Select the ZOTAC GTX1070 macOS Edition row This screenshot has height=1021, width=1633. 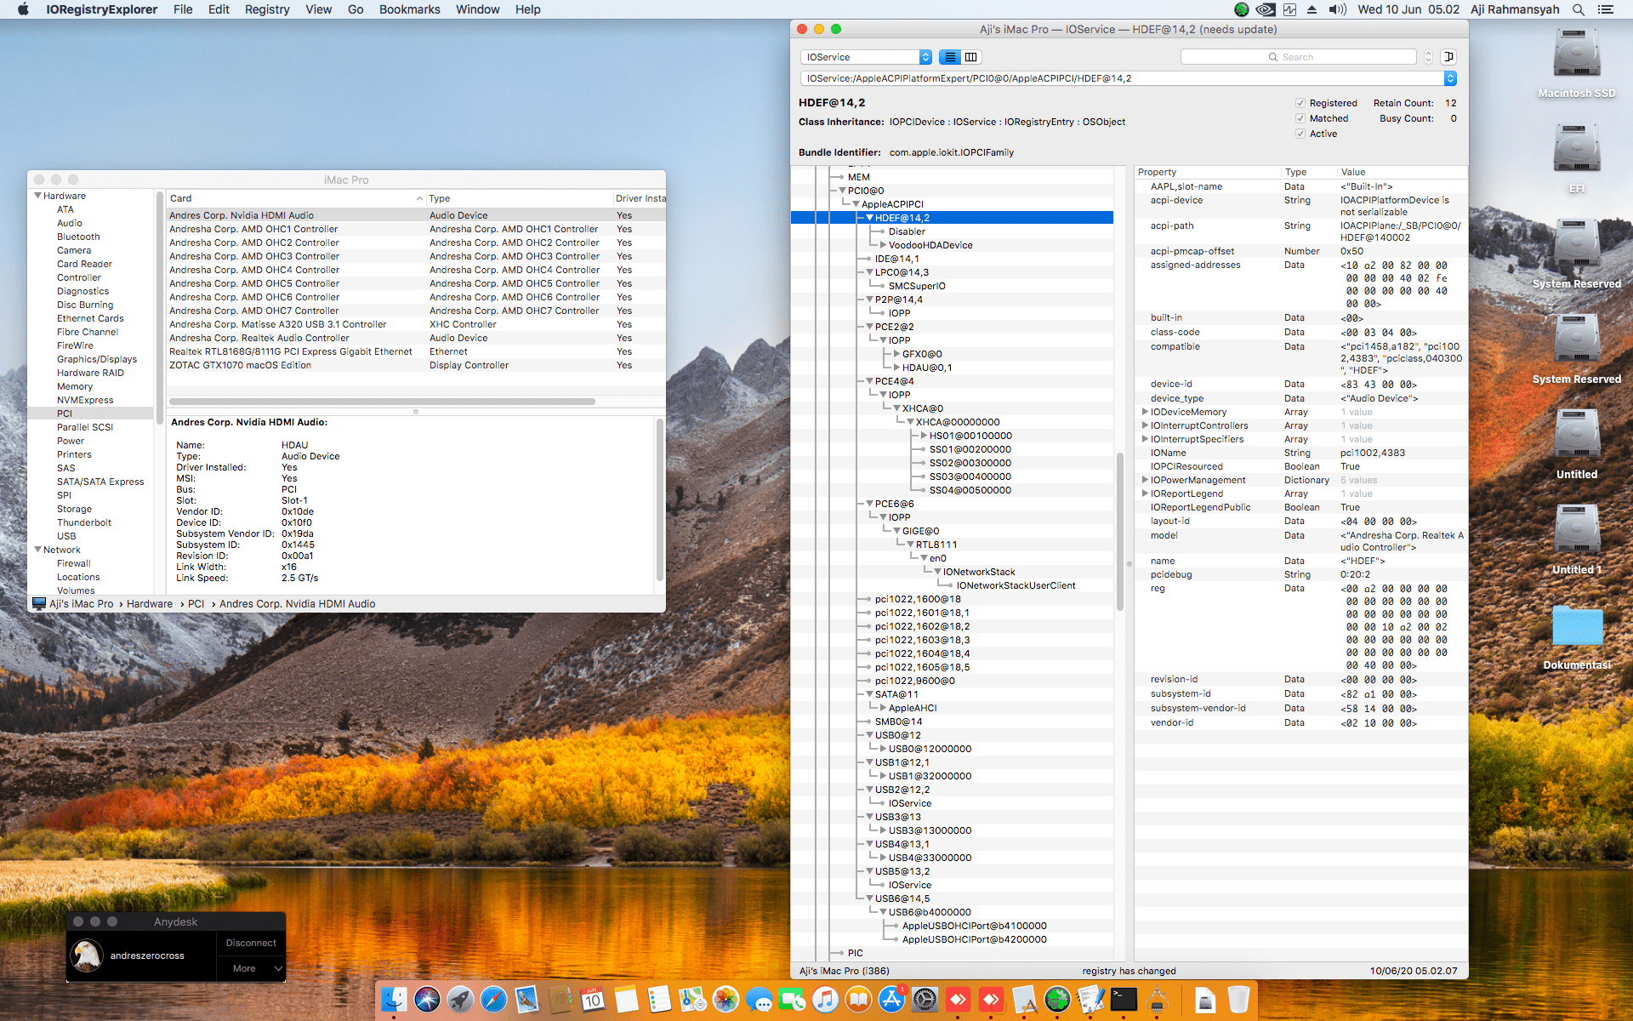(x=416, y=365)
